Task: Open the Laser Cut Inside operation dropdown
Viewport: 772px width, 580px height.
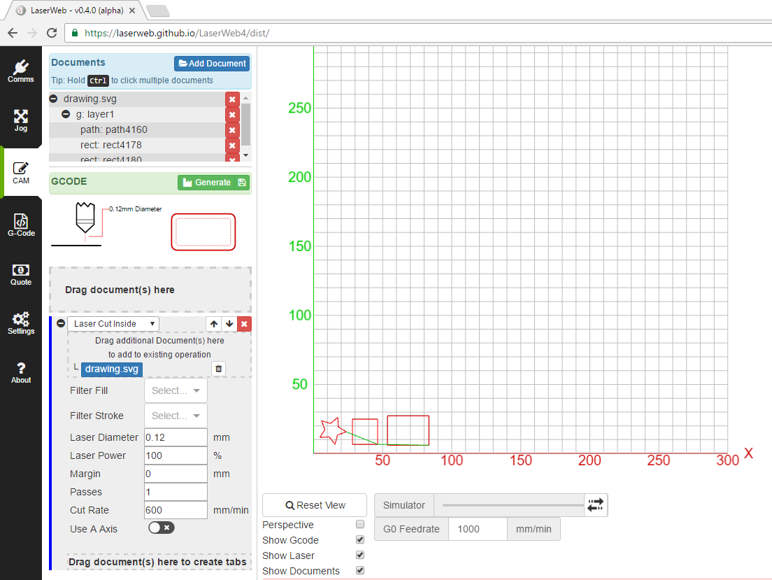Action: click(113, 323)
